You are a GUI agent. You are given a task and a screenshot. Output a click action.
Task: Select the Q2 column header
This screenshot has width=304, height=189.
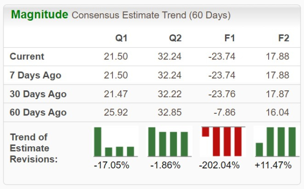175,38
